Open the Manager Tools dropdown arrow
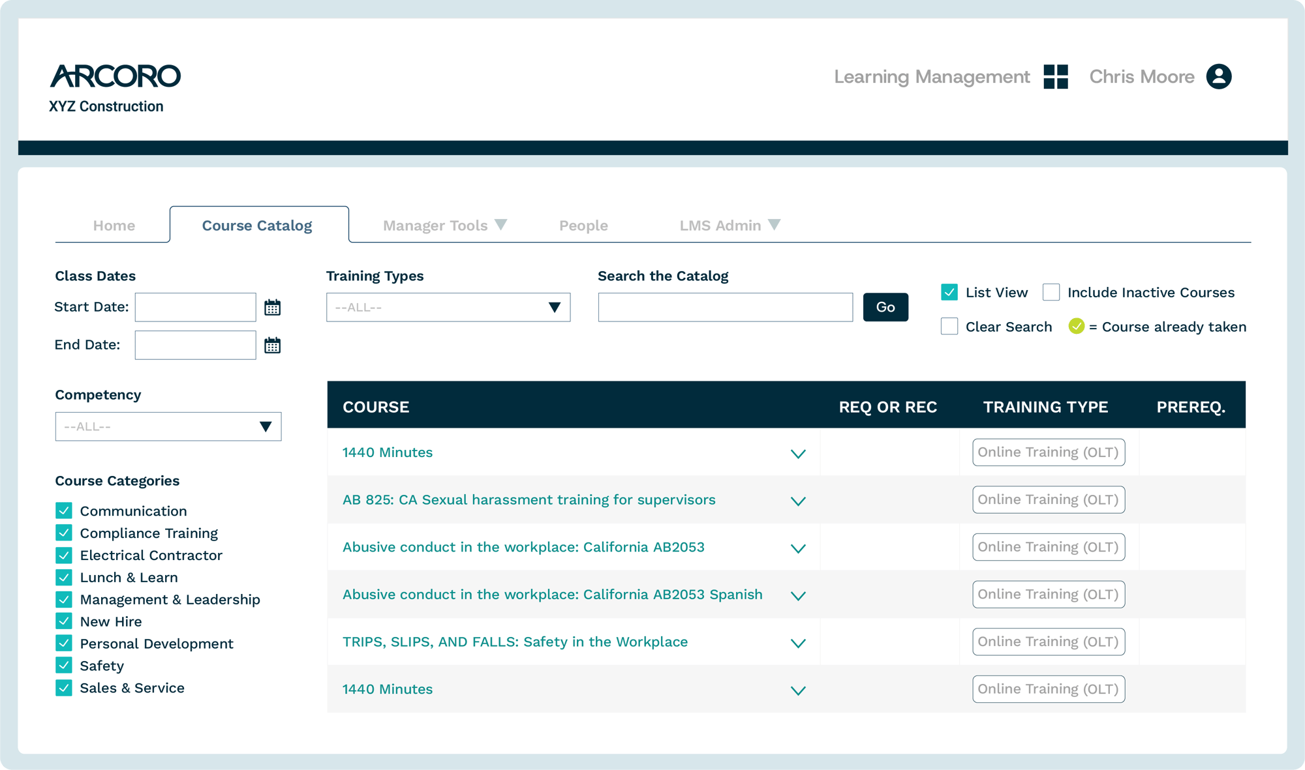Viewport: 1305px width, 770px height. click(501, 225)
